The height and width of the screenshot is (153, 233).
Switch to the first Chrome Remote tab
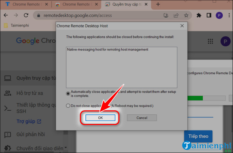pyautogui.click(x=26, y=4)
